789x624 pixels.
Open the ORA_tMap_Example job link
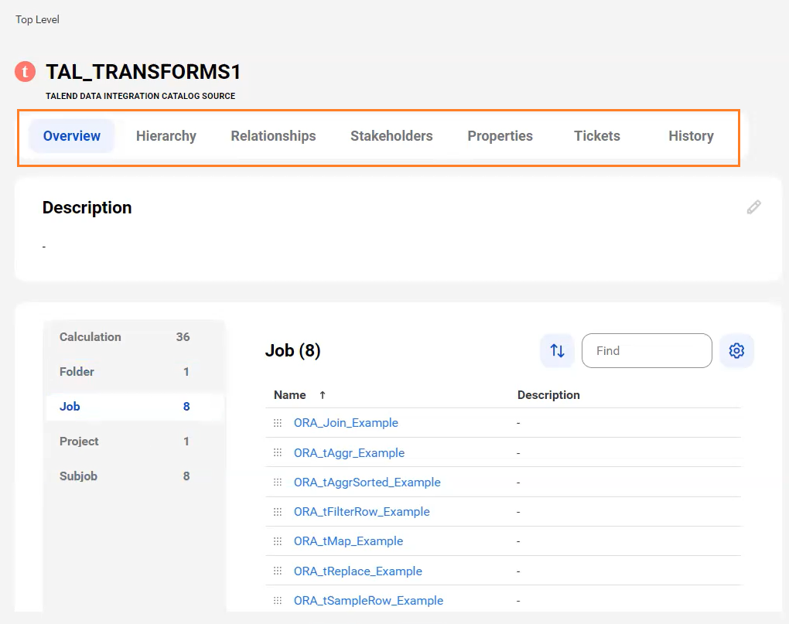[348, 541]
